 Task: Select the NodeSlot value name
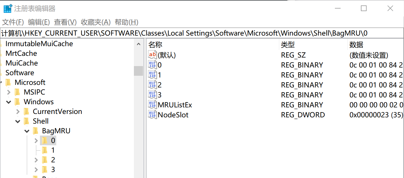click(173, 115)
